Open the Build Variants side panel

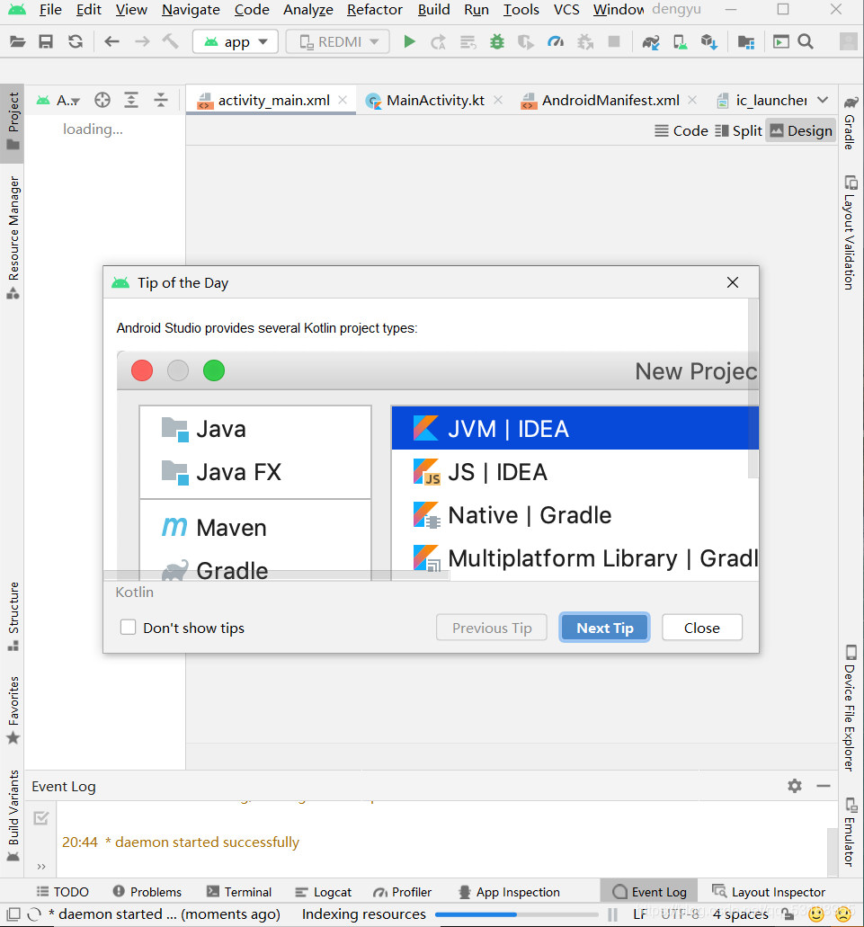[x=13, y=816]
